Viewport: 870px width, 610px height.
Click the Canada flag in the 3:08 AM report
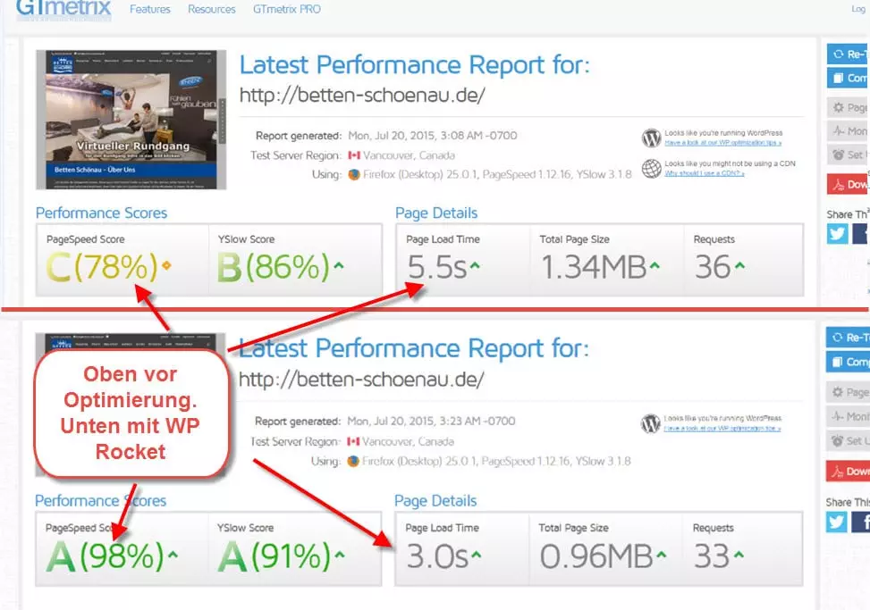[354, 155]
